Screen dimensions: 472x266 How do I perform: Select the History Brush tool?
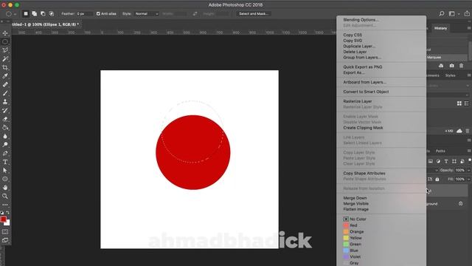coord(5,110)
